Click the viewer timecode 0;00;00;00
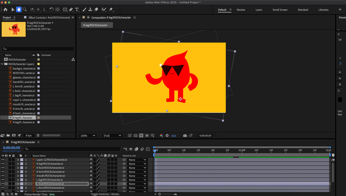 tap(205, 136)
